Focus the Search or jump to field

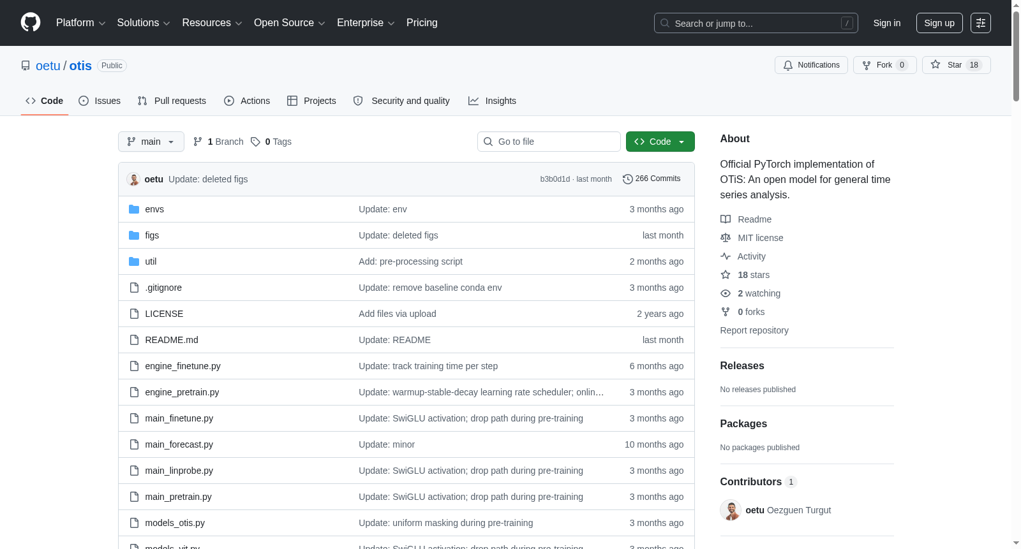point(756,23)
